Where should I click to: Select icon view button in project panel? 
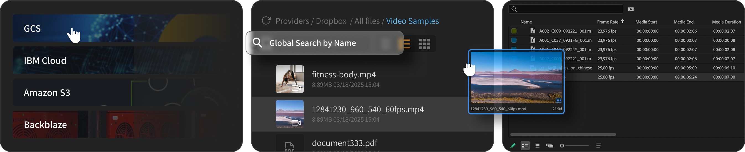(x=537, y=146)
